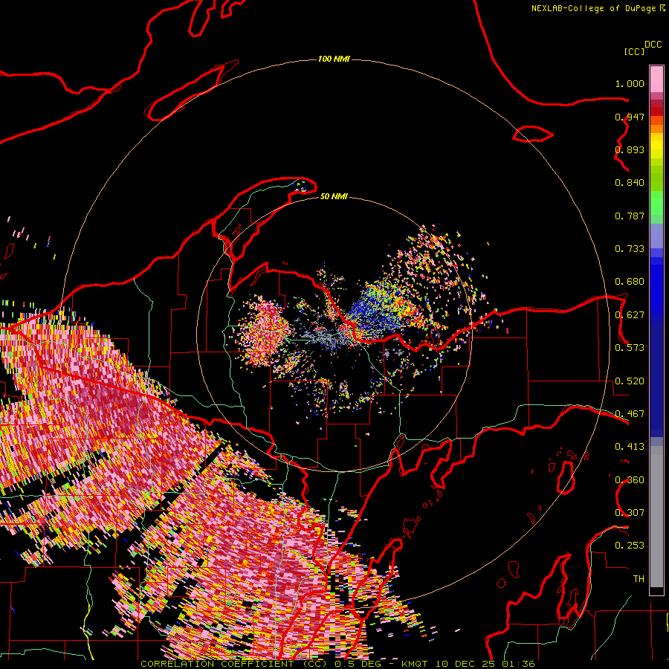Click the 0.893 scale value
Screen dimensions: 669x669
pos(630,149)
